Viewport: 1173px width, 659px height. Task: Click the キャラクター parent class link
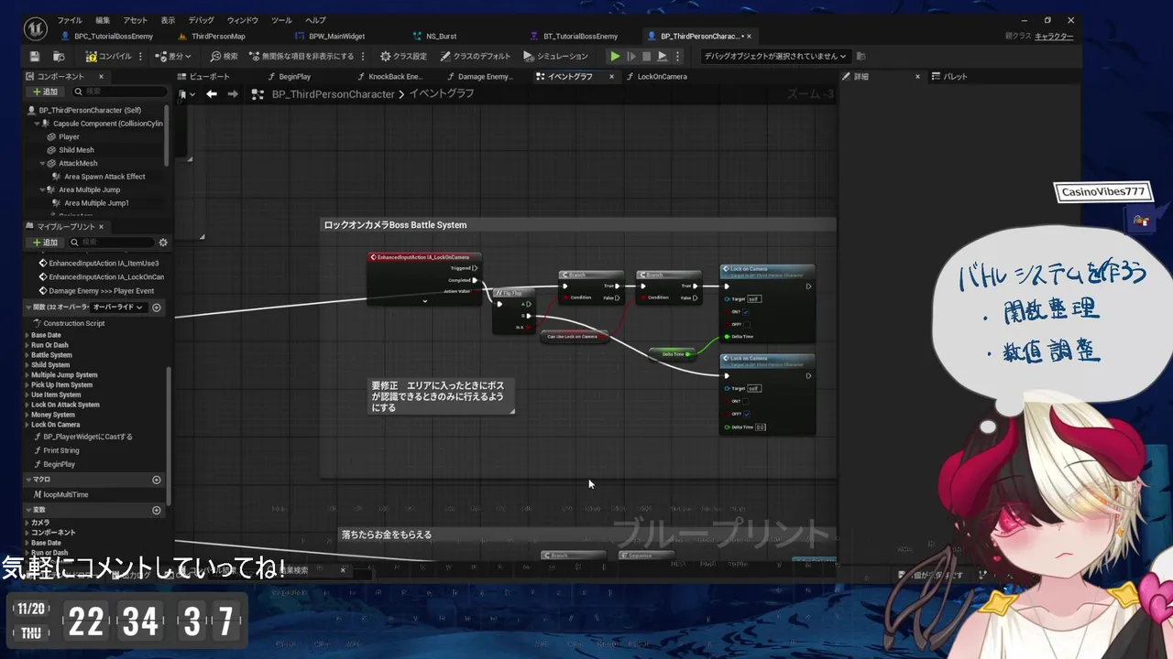(1054, 37)
